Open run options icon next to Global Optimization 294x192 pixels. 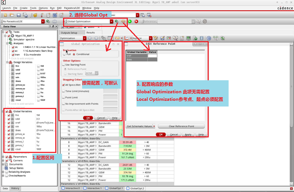point(117,21)
